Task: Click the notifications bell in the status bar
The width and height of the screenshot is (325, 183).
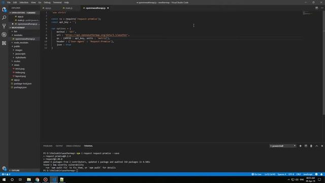Action: [x=321, y=174]
